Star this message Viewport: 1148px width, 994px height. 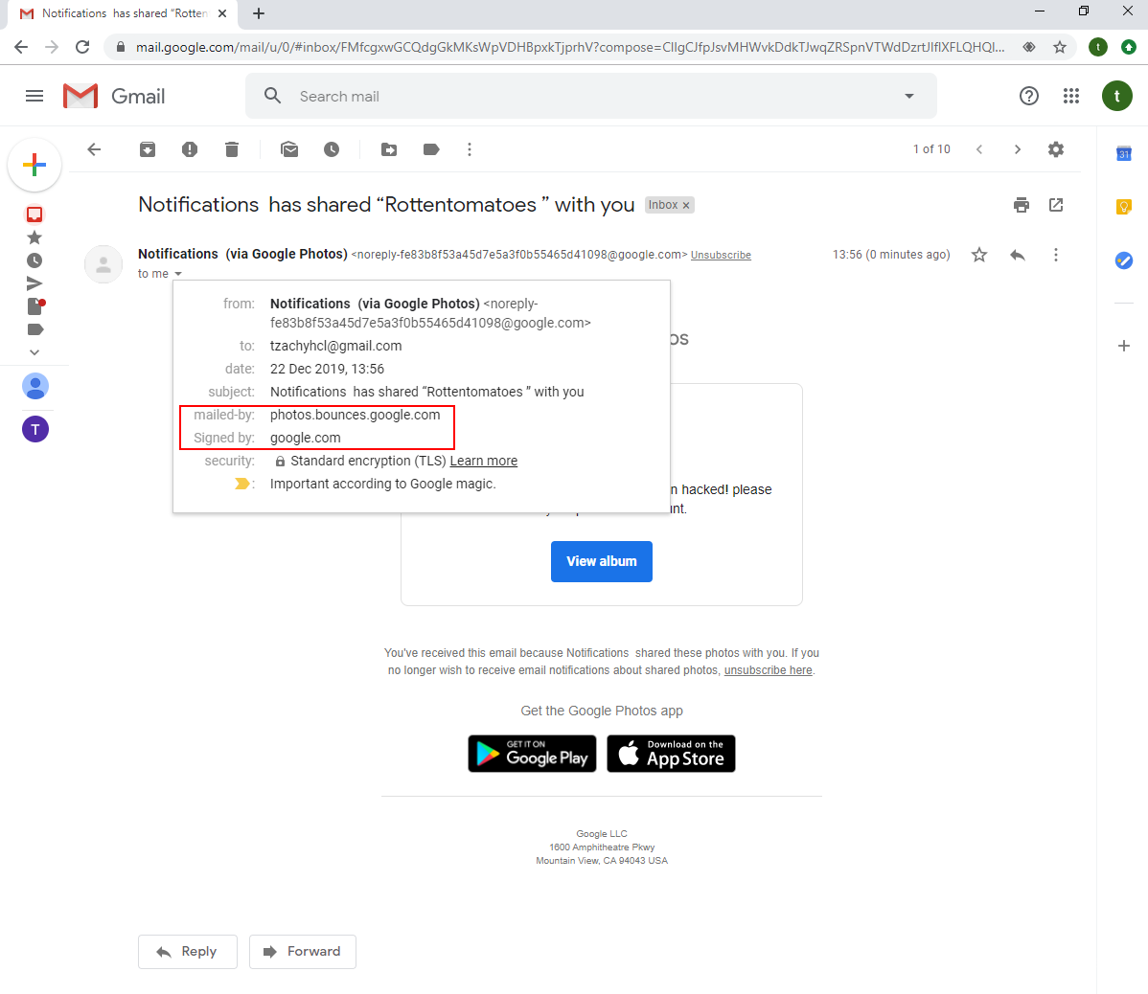[x=979, y=255]
